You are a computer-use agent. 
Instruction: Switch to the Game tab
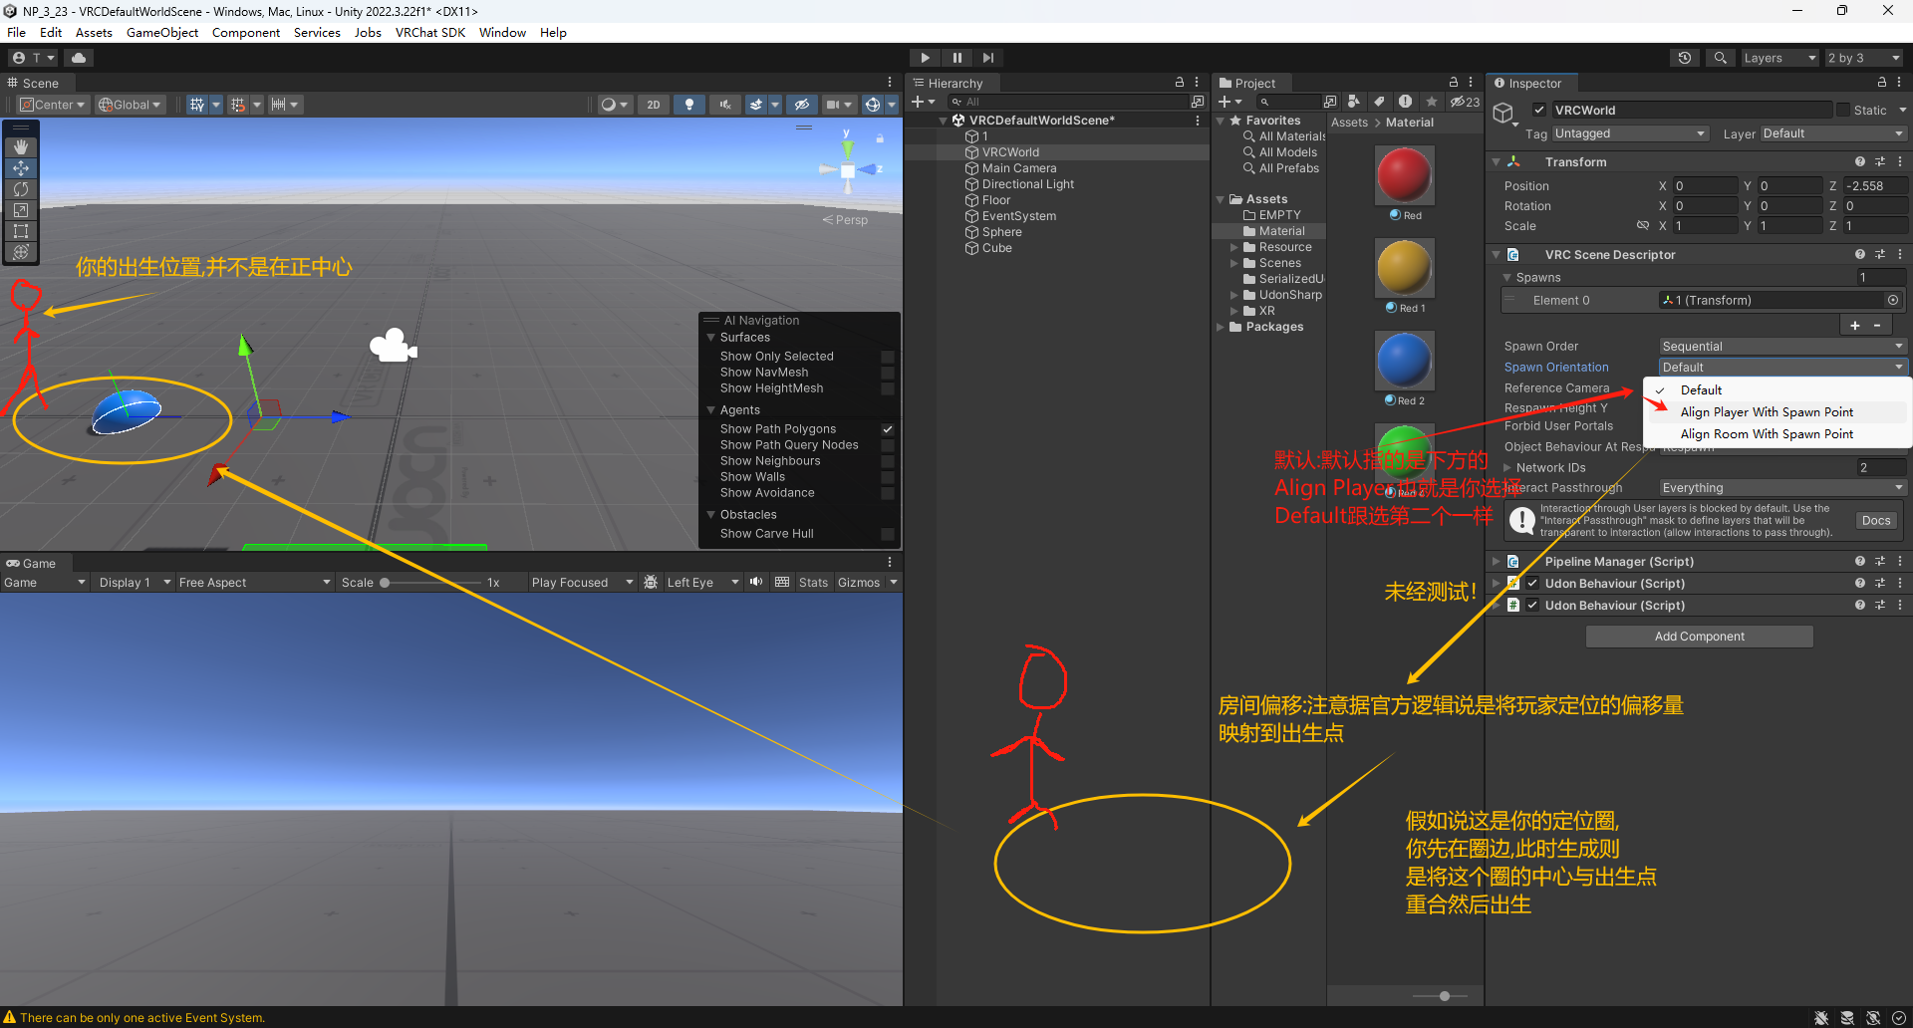pos(31,564)
